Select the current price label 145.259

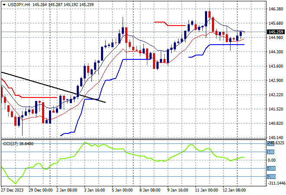point(276,32)
